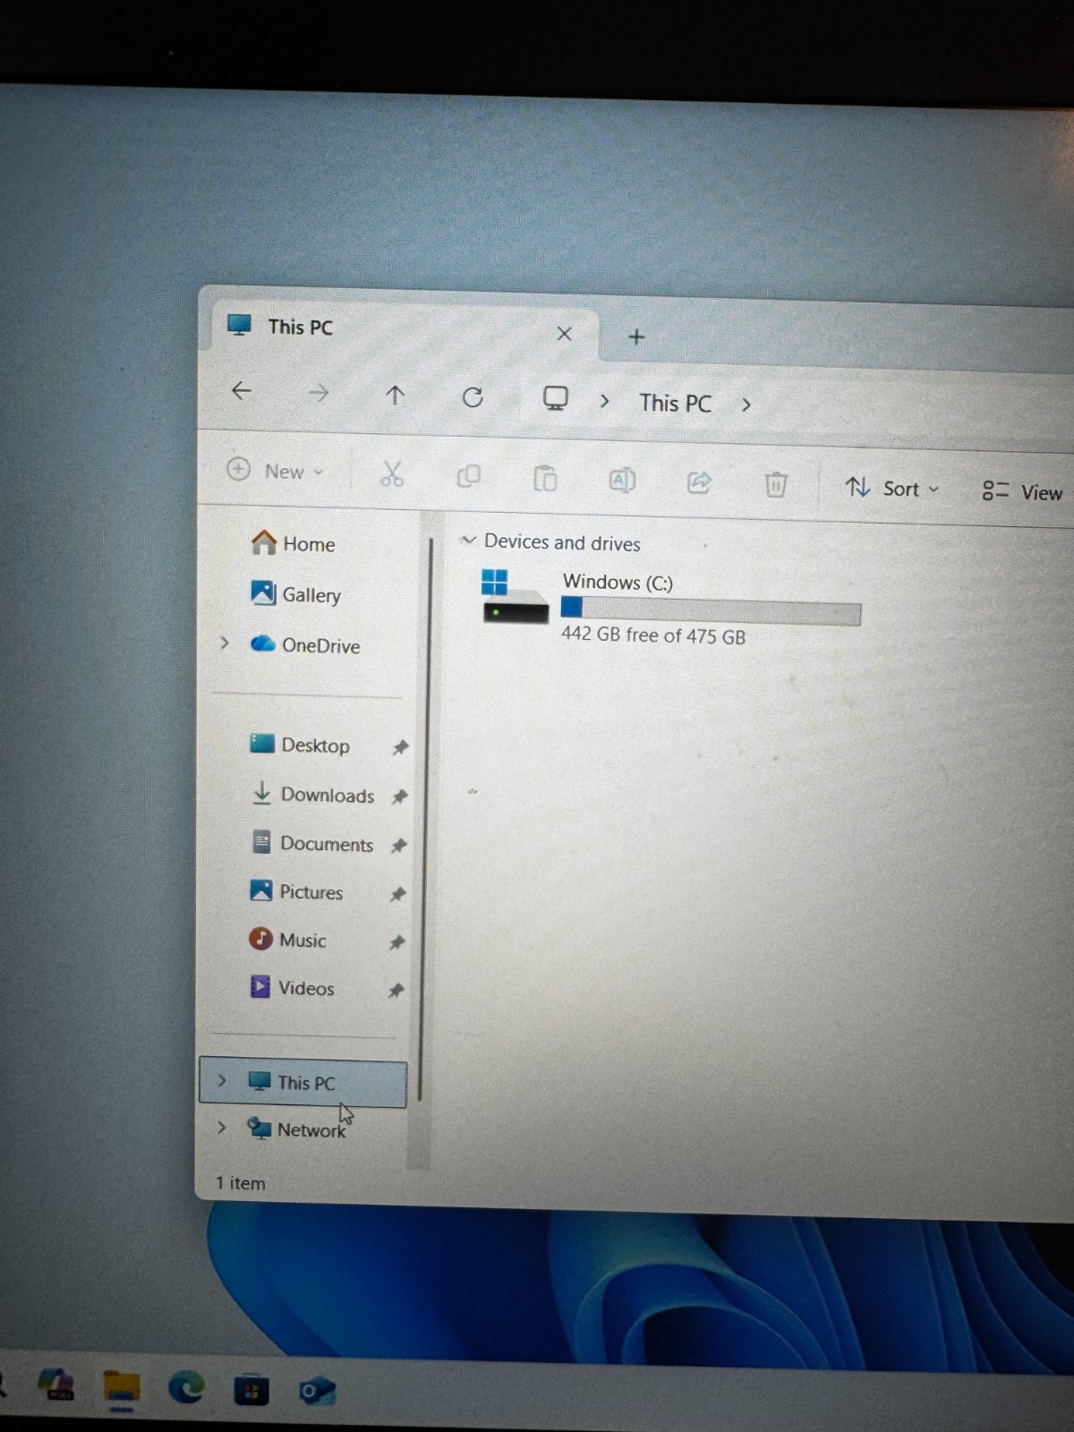Screen dimensions: 1074x1432
Task: Collapse the Devices and drives group
Action: click(467, 540)
